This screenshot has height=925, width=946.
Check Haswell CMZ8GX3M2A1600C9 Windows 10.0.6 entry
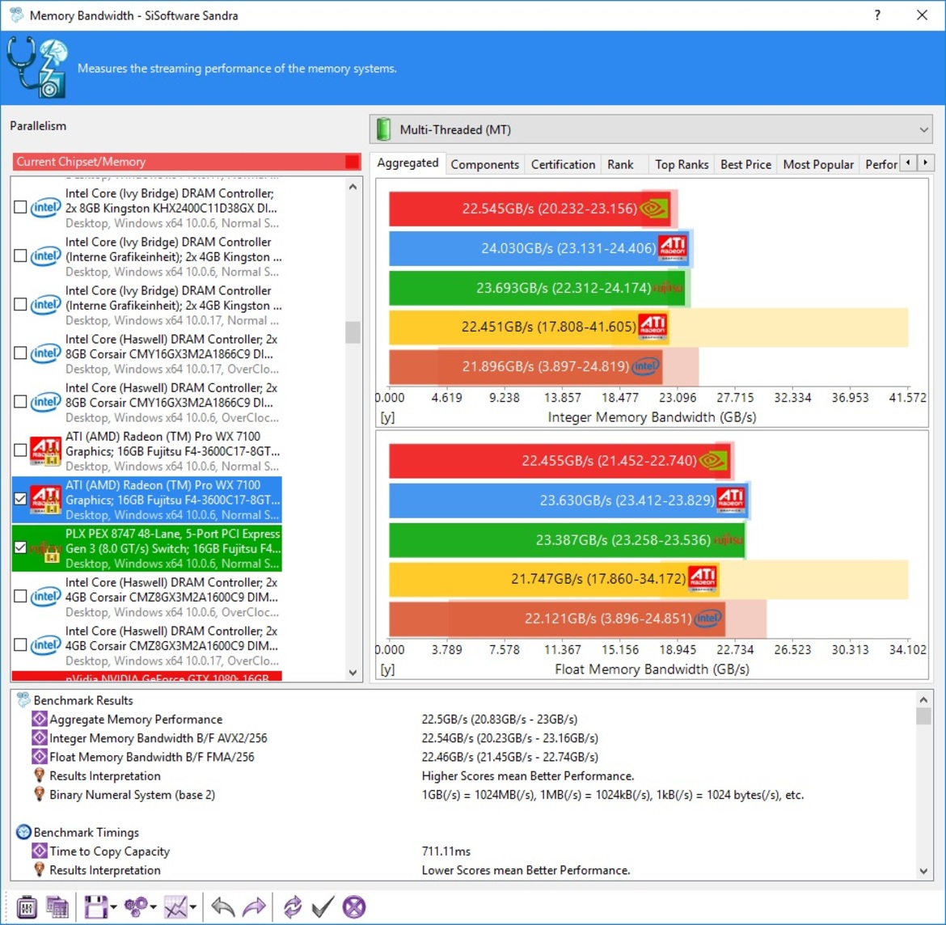[x=20, y=596]
